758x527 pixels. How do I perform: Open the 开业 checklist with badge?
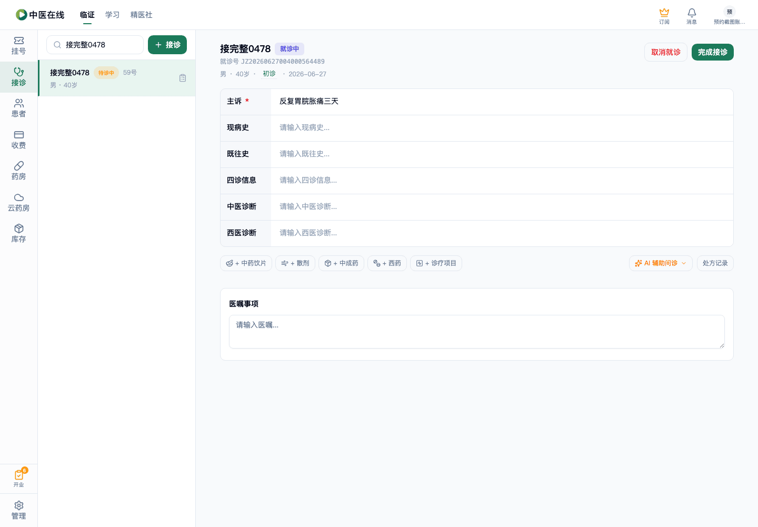[19, 478]
